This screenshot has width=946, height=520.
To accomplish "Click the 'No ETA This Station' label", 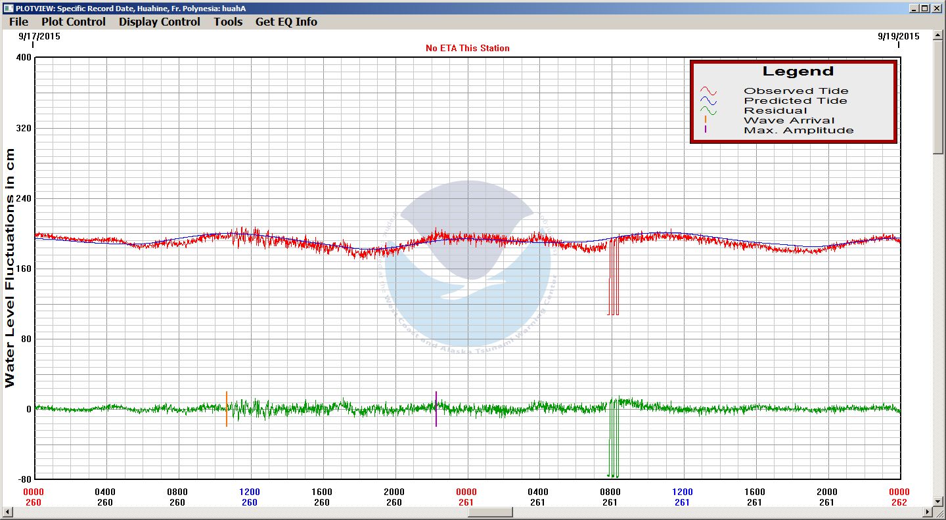I will [x=468, y=48].
